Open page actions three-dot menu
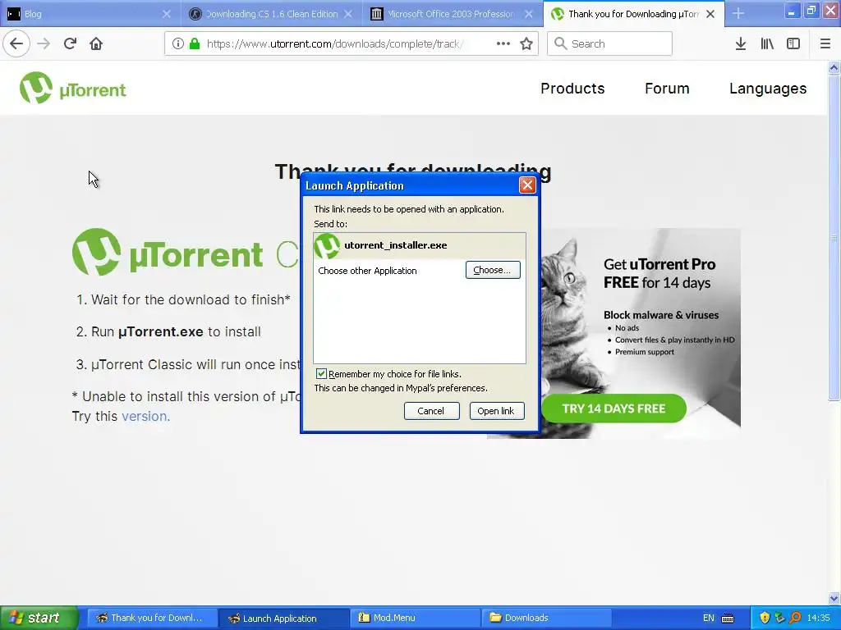The width and height of the screenshot is (841, 630). click(503, 43)
